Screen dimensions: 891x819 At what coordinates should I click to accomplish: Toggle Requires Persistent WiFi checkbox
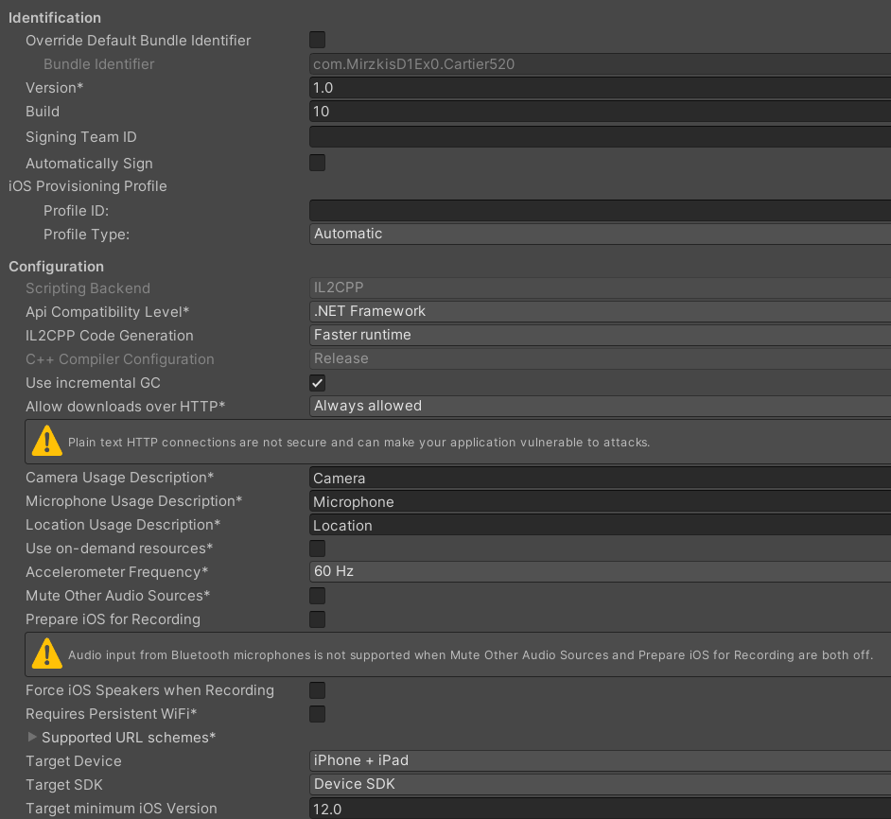click(x=318, y=714)
